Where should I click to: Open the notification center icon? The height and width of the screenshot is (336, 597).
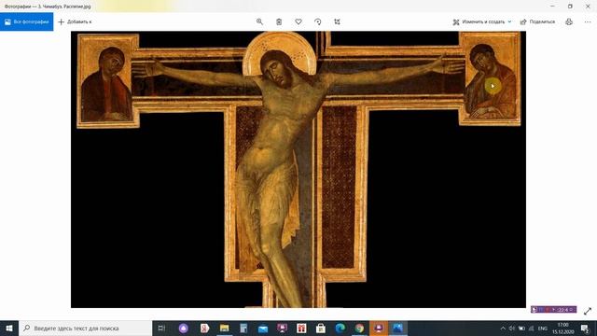click(x=585, y=329)
